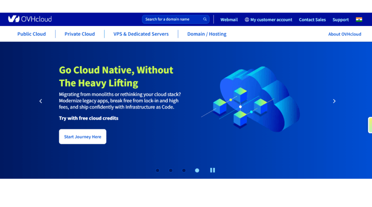Viewport: 372px width, 207px height.
Task: Select the fourth active carousel dot
Action: pos(197,170)
